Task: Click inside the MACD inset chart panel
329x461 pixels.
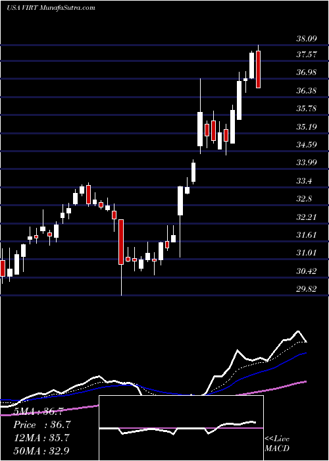Action: tap(181, 428)
